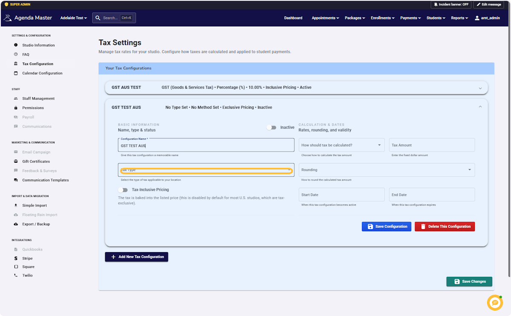511x316 pixels.
Task: Open the Enrollments menu
Action: click(382, 18)
